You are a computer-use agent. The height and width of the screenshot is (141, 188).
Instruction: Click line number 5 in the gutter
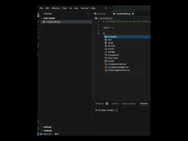(x=98, y=34)
